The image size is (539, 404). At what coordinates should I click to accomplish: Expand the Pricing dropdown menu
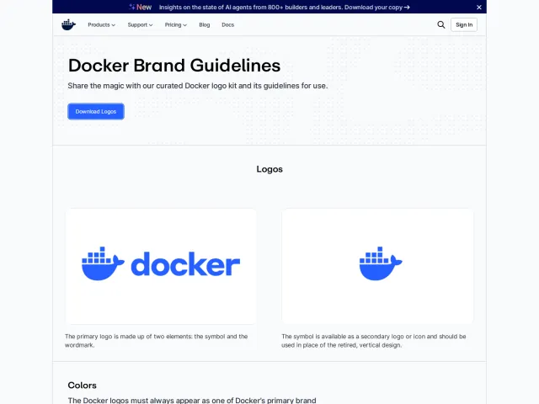pyautogui.click(x=176, y=24)
